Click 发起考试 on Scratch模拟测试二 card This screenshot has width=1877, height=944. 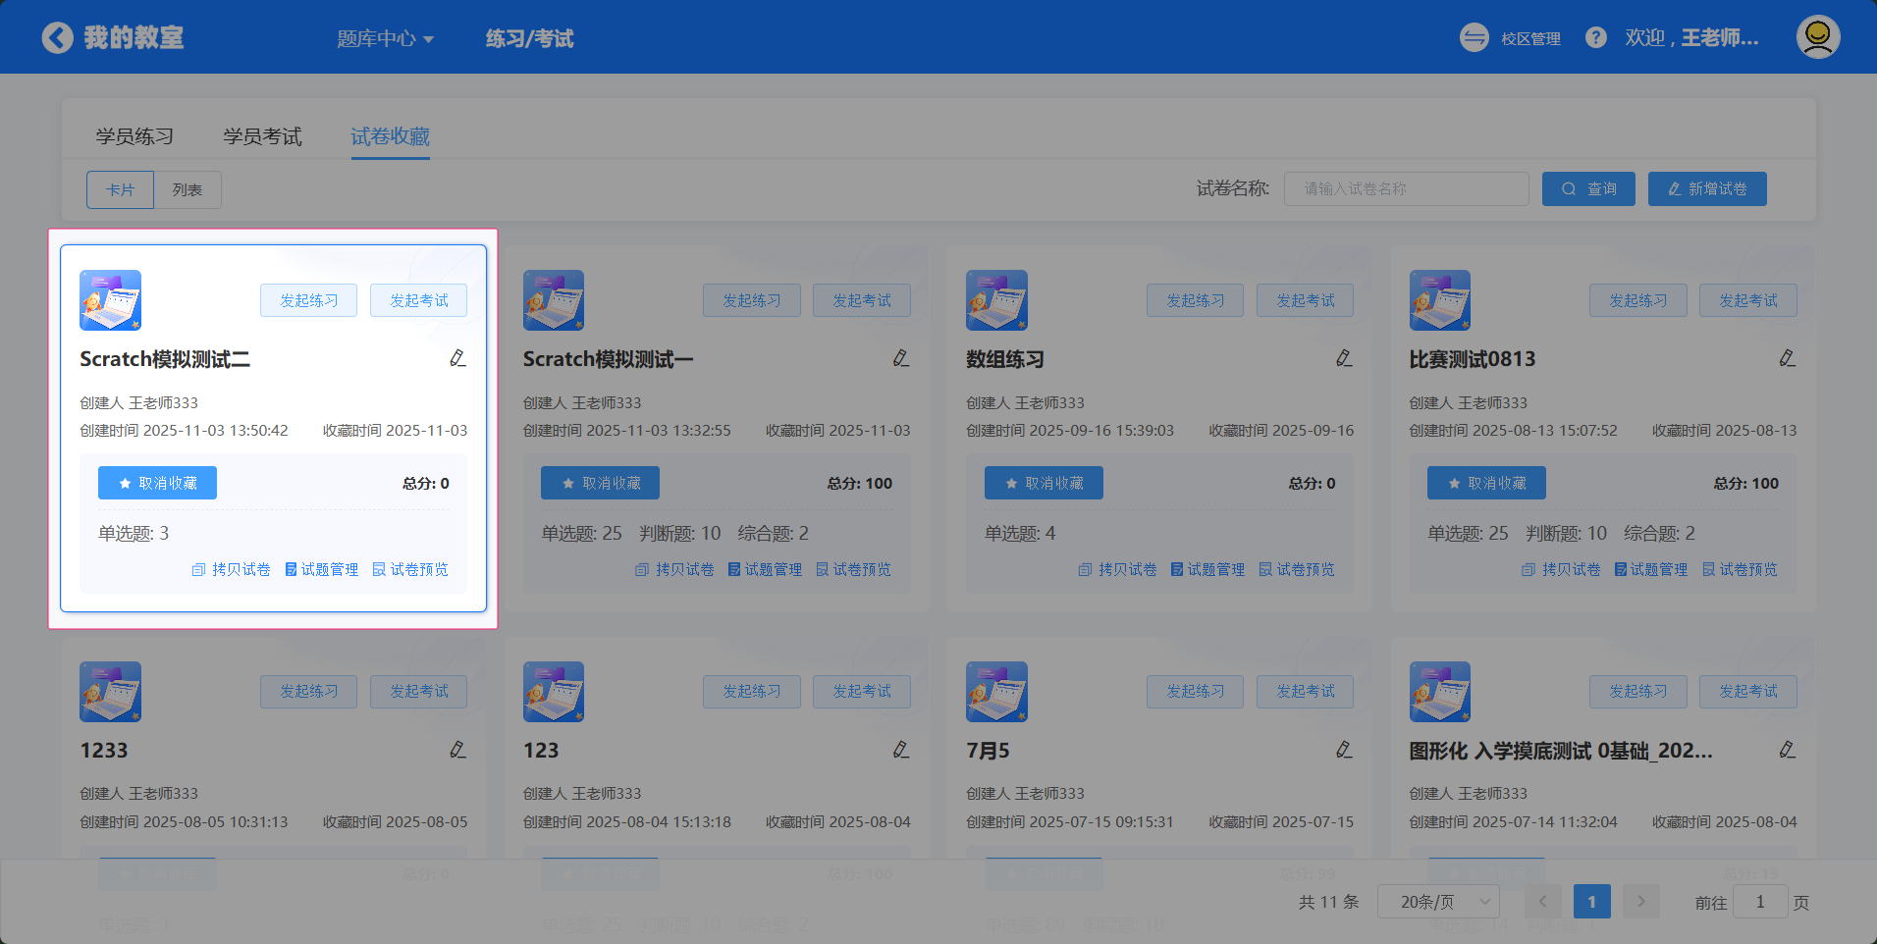point(419,300)
